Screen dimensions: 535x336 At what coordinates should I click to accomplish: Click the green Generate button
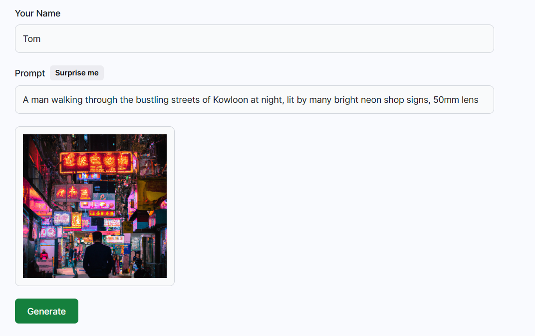[x=46, y=311]
